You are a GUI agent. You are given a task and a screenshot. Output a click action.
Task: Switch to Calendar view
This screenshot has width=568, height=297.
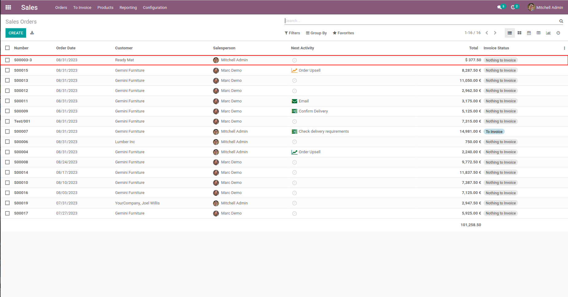coord(529,33)
